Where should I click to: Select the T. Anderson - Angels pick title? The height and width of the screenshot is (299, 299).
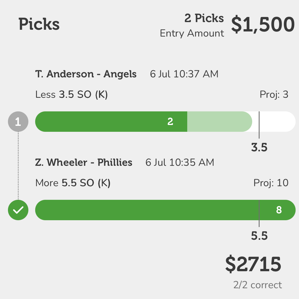[x=86, y=74]
